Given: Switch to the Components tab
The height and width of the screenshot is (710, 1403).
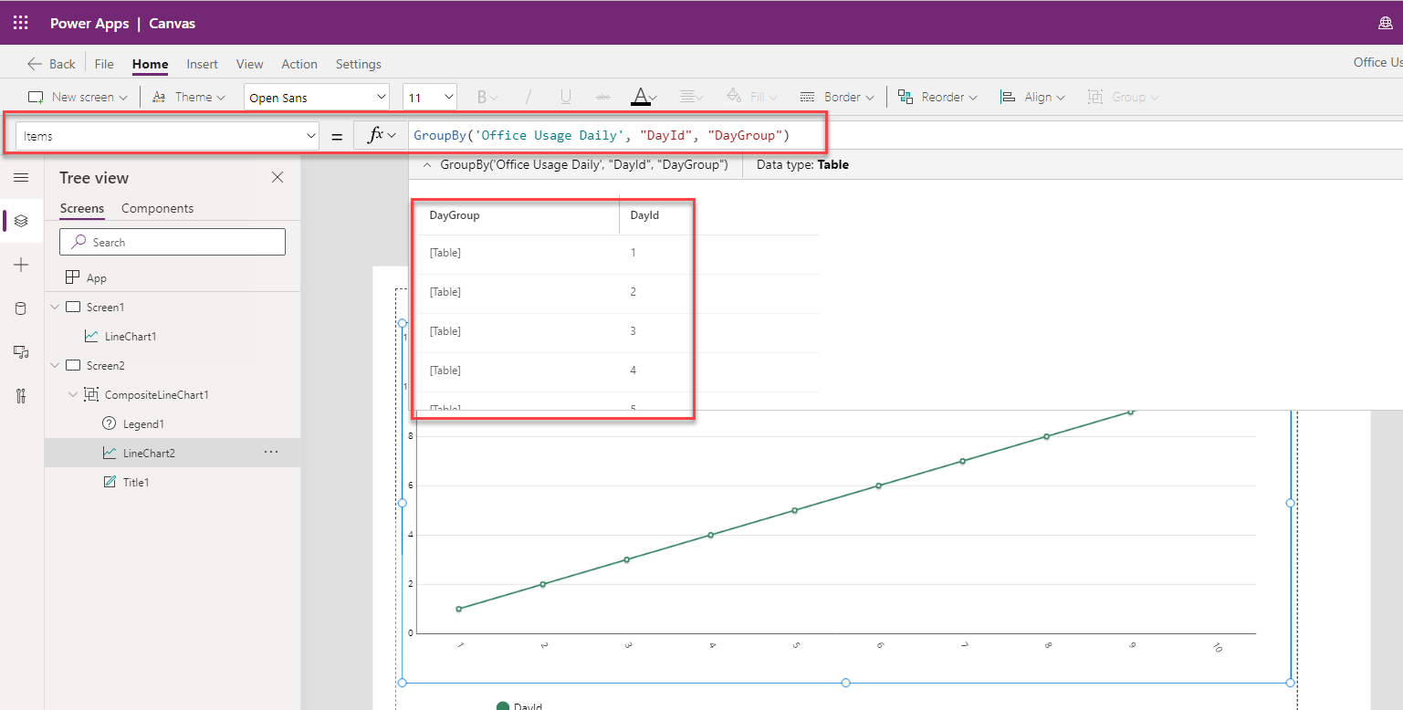Looking at the screenshot, I should [x=157, y=208].
